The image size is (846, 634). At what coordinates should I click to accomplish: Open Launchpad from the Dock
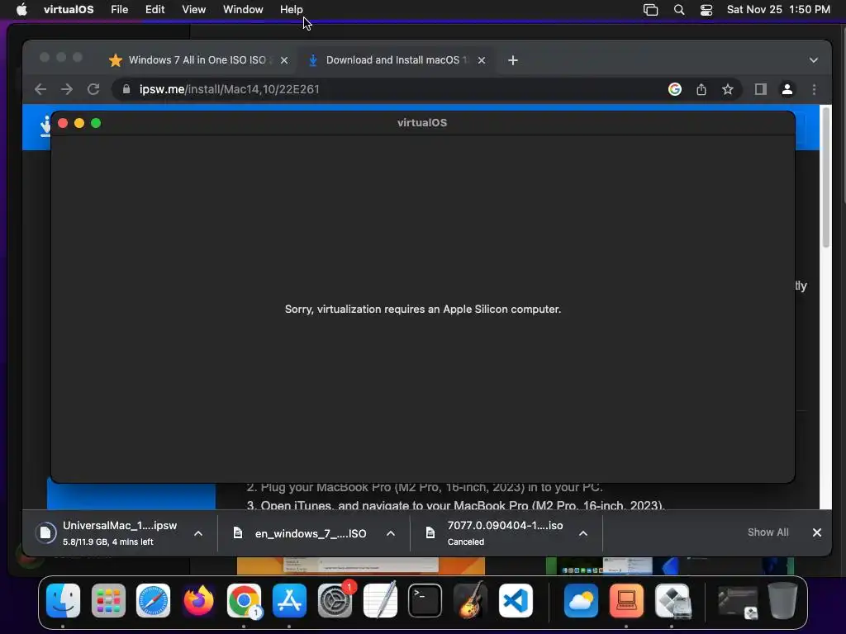coord(108,601)
